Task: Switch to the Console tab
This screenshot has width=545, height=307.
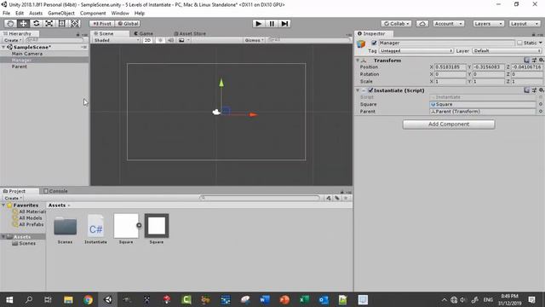Action: click(55, 191)
